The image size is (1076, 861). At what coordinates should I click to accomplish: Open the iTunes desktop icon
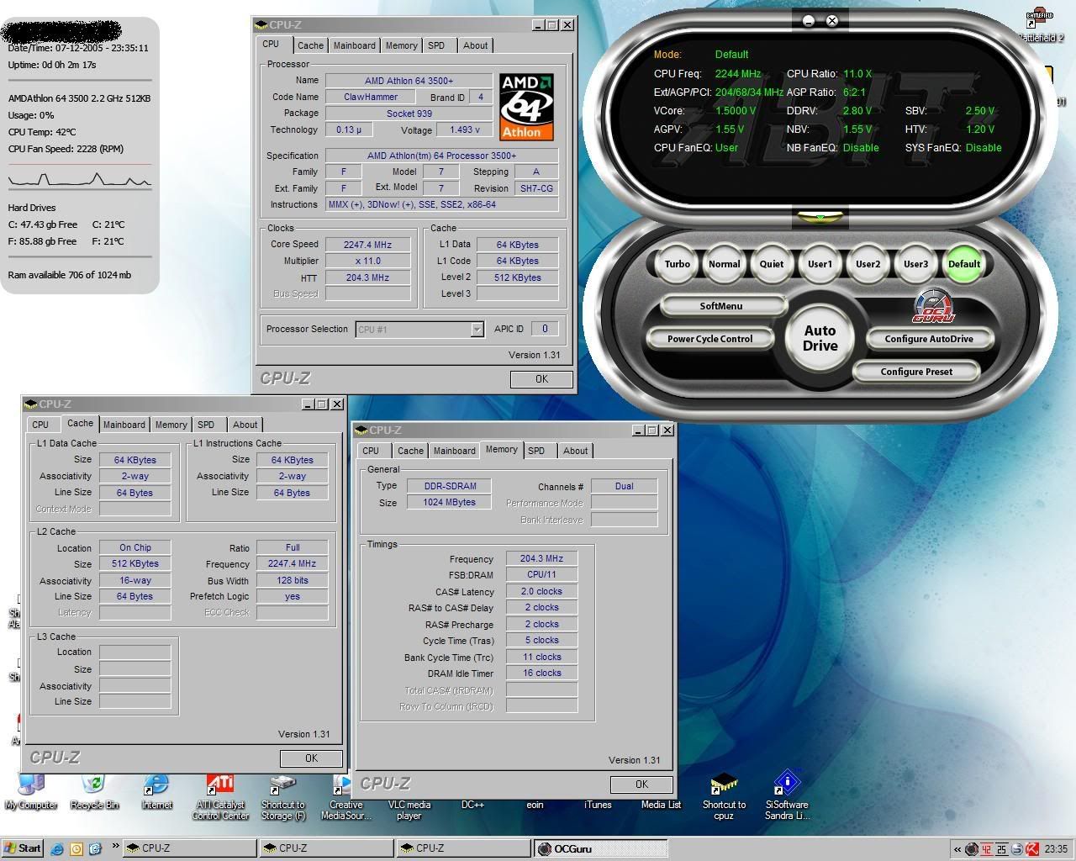click(x=598, y=804)
